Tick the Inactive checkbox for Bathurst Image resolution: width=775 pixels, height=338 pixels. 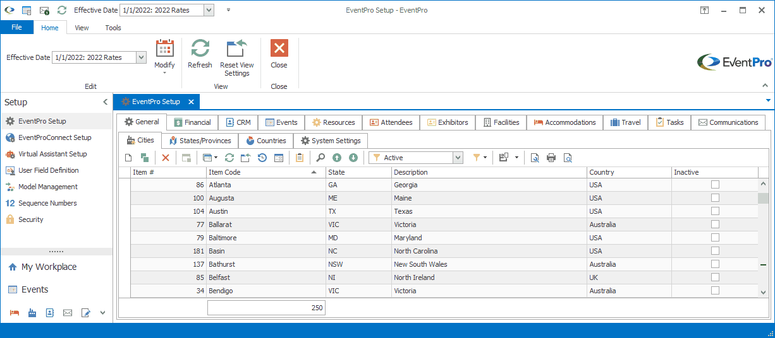(x=715, y=264)
